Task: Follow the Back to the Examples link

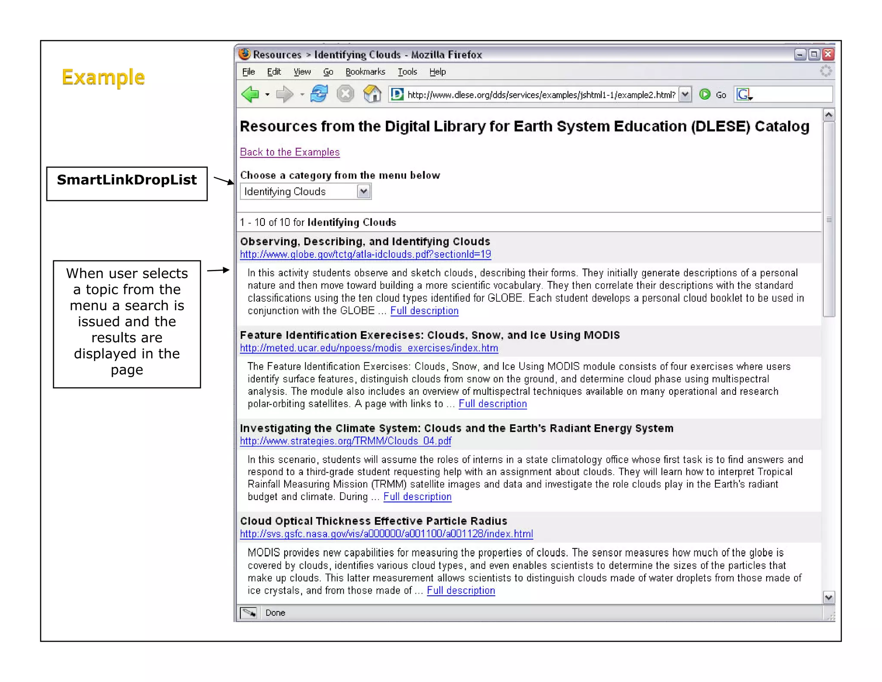Action: (x=289, y=152)
